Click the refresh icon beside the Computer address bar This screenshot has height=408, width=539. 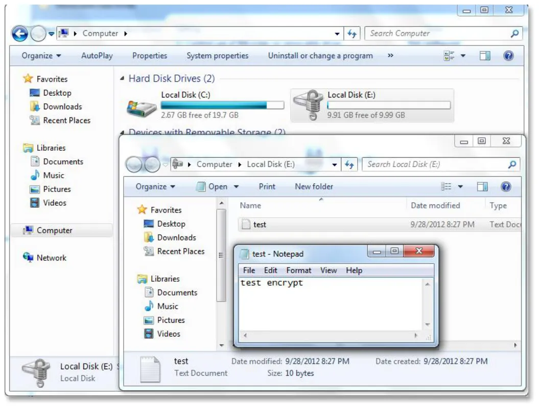click(352, 34)
